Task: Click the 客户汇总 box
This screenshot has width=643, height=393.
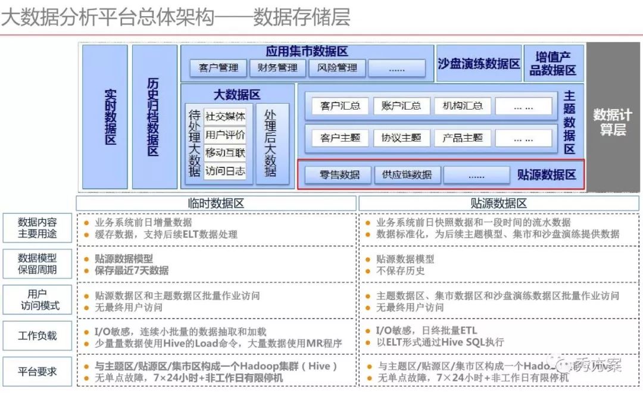Action: click(x=340, y=106)
